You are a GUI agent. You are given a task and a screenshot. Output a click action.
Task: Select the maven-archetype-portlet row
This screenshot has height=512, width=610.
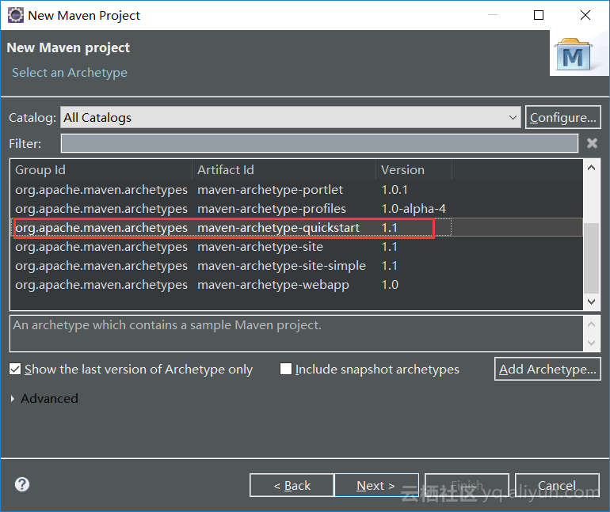[x=297, y=190]
